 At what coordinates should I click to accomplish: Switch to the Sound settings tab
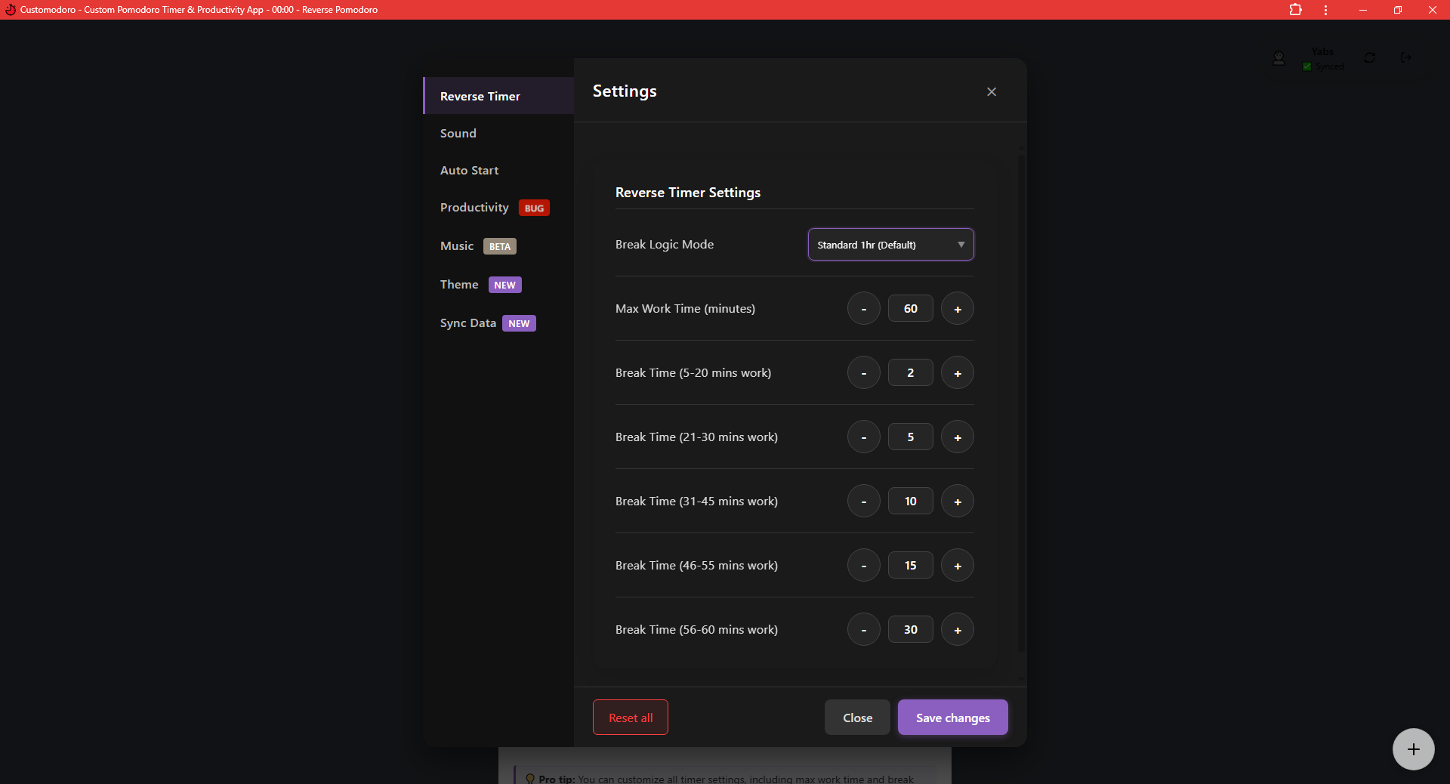tap(498, 133)
